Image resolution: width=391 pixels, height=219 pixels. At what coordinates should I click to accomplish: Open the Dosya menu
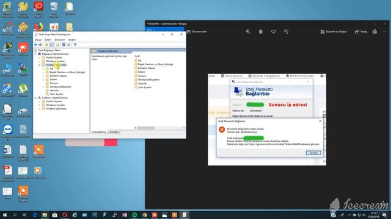click(x=38, y=40)
